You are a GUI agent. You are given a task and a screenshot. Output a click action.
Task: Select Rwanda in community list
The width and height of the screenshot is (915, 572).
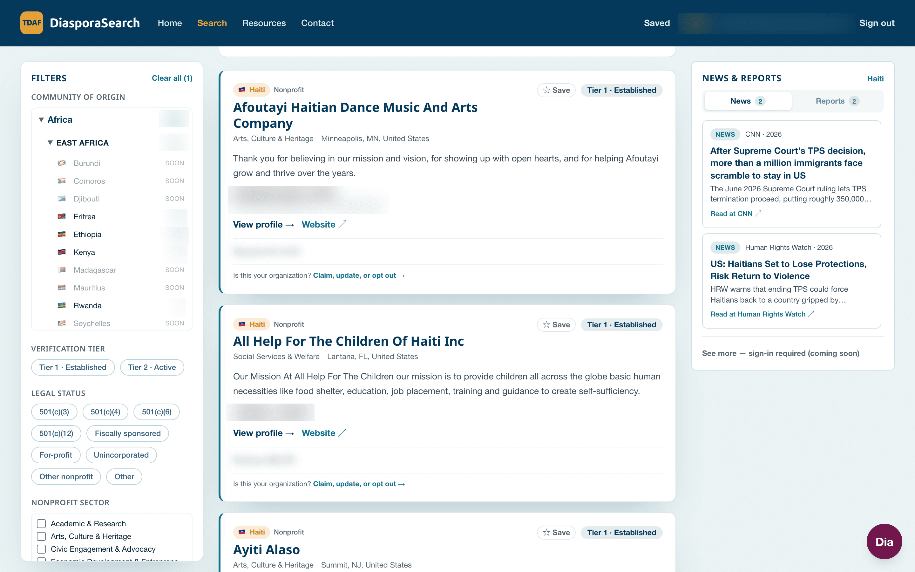click(87, 305)
